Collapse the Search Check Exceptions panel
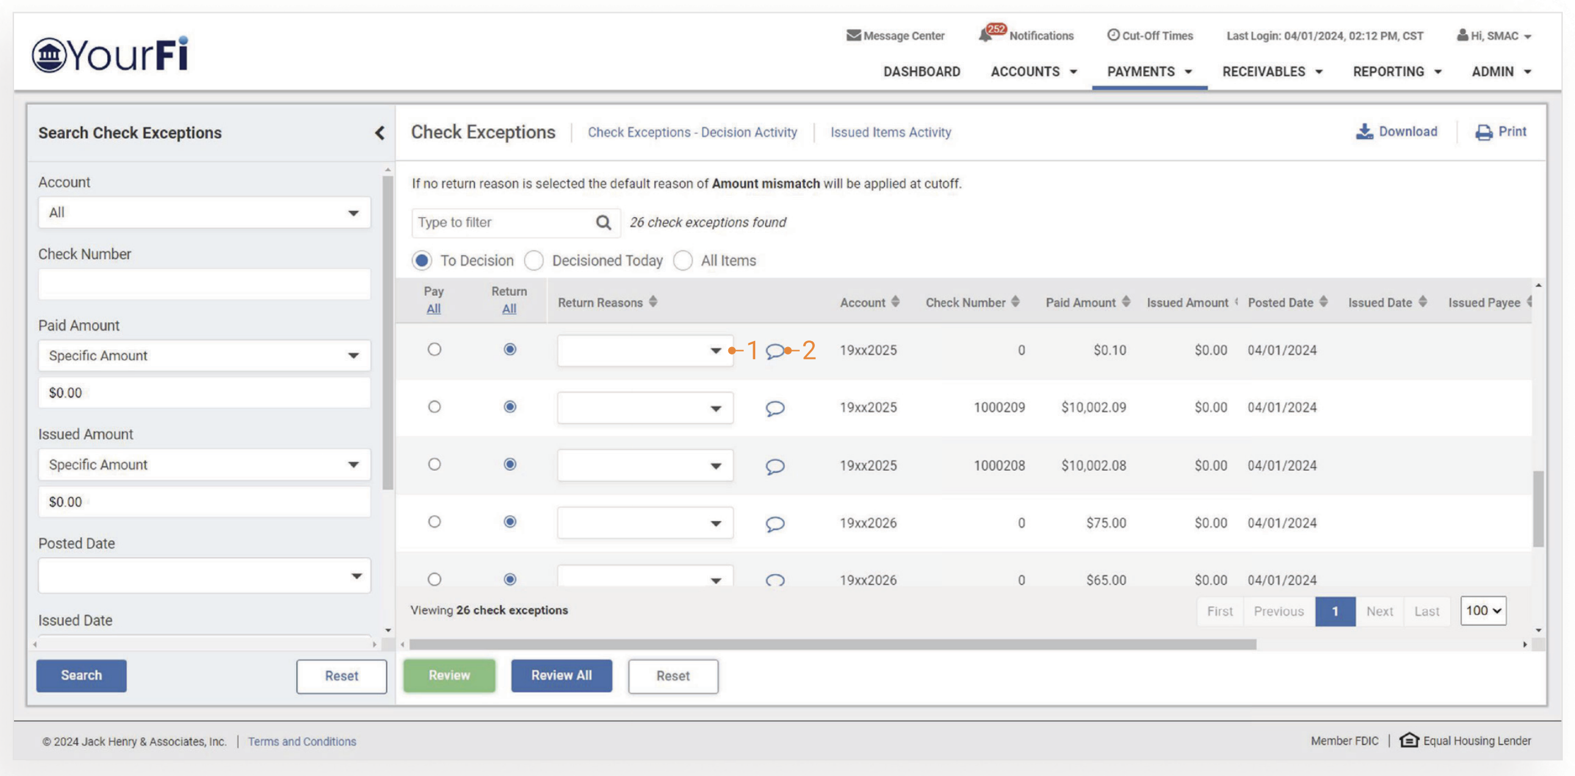The width and height of the screenshot is (1575, 776). point(379,133)
